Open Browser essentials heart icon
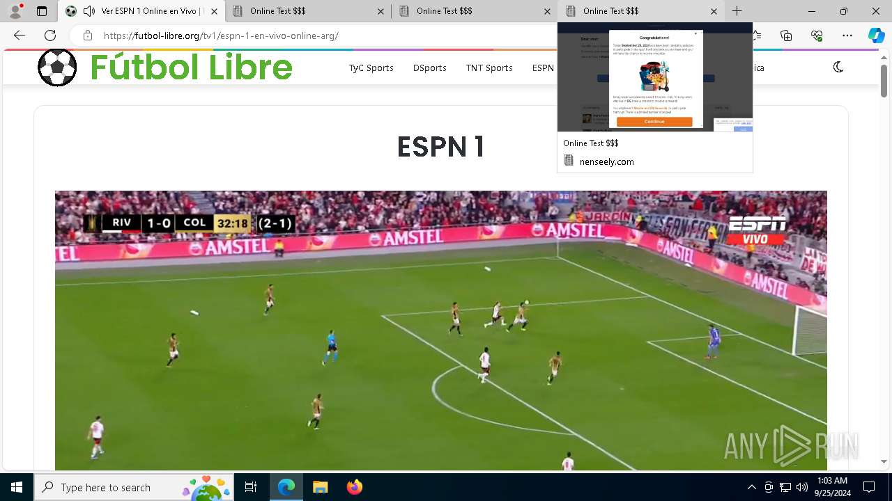This screenshot has height=501, width=892. [x=817, y=35]
